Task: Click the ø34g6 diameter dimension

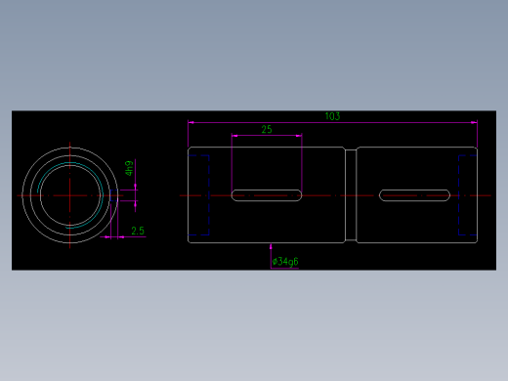Action: [285, 262]
